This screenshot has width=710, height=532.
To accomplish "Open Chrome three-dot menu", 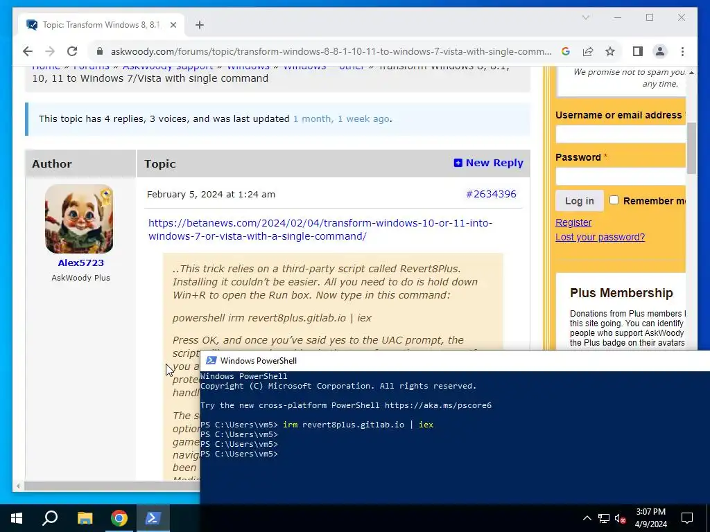I will pos(682,51).
